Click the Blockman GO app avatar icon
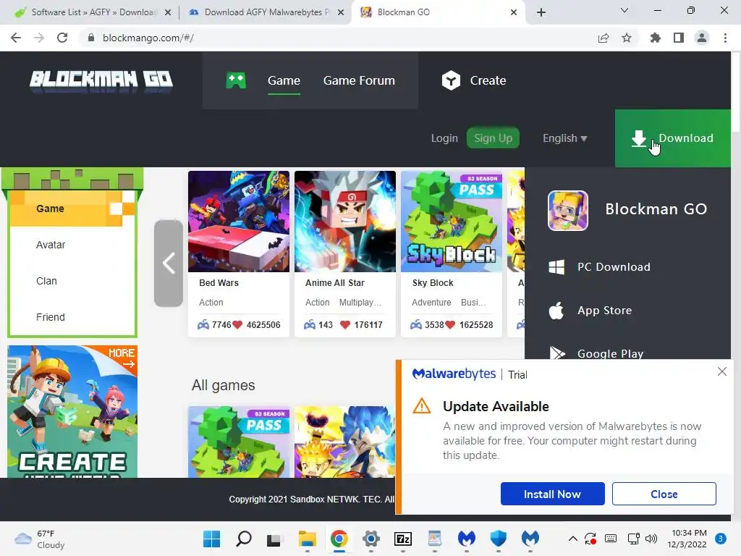The image size is (741, 556). (567, 211)
